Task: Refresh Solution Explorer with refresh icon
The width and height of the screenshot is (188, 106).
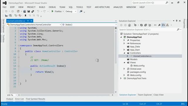Action: click(142, 25)
